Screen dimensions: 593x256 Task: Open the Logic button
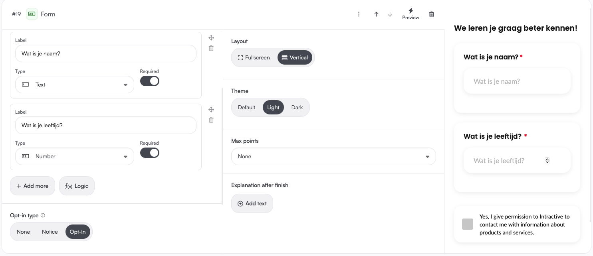(x=77, y=186)
